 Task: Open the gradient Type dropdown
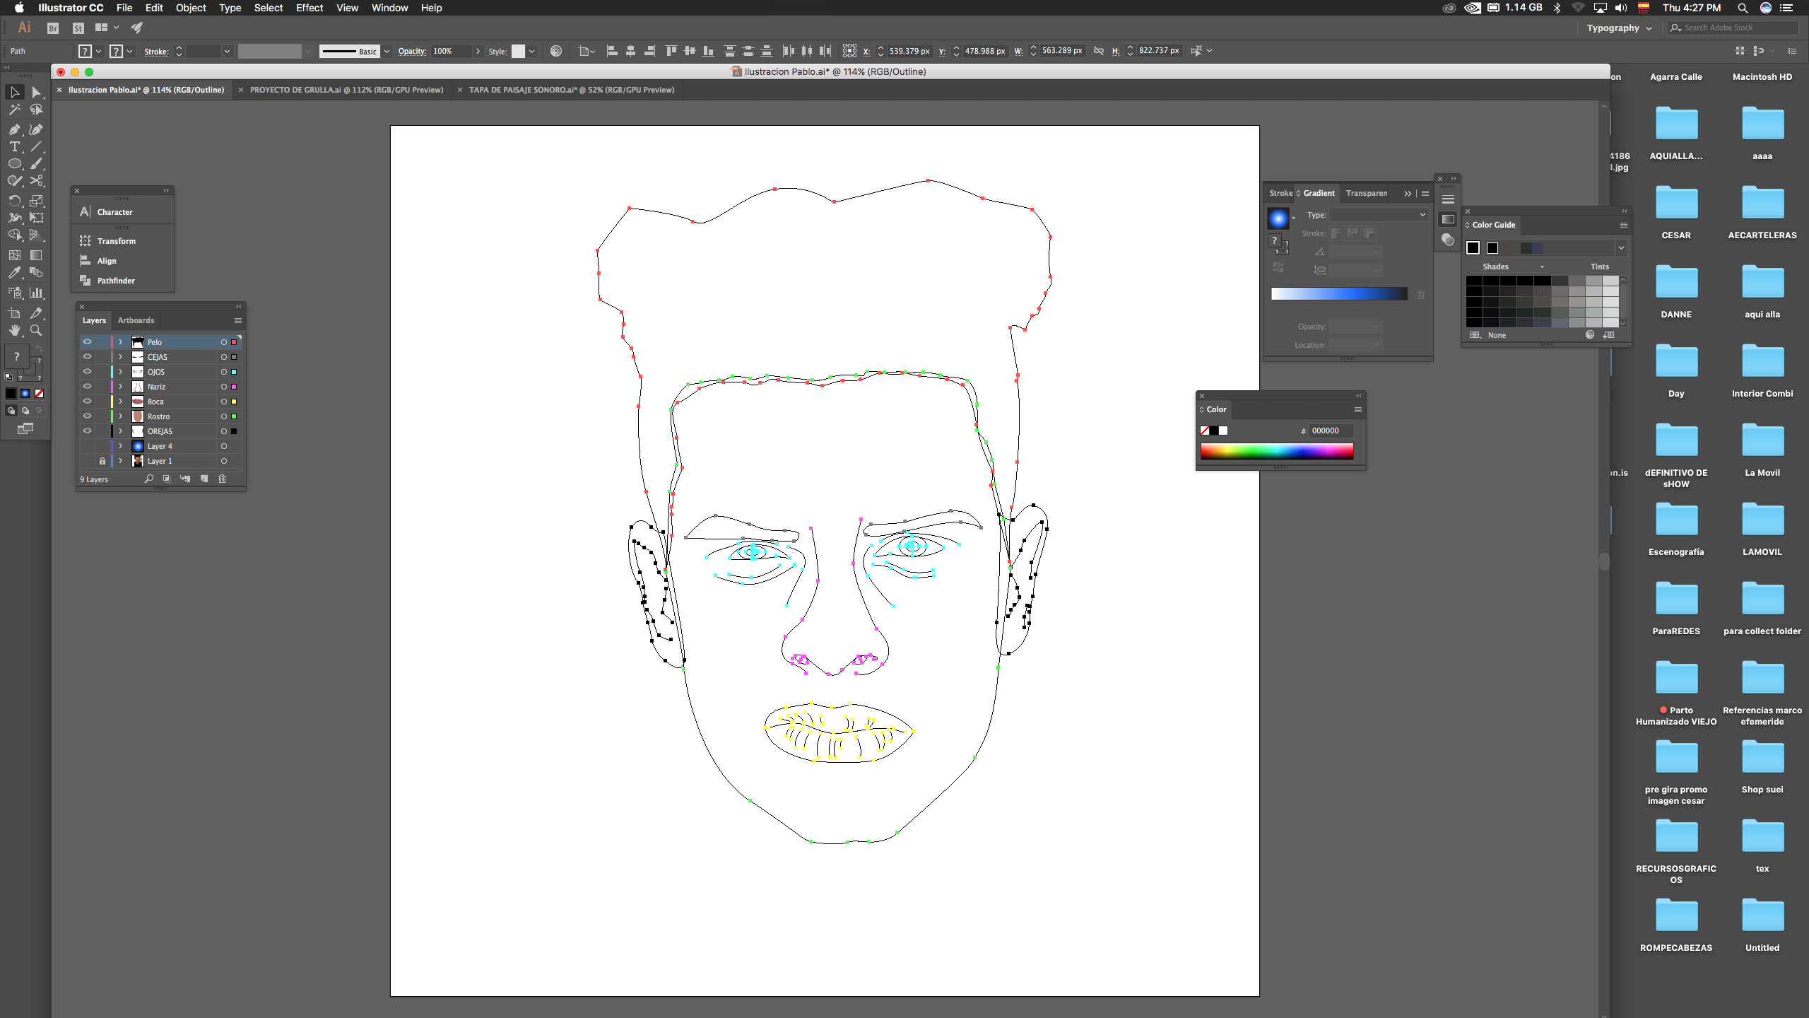(1378, 215)
